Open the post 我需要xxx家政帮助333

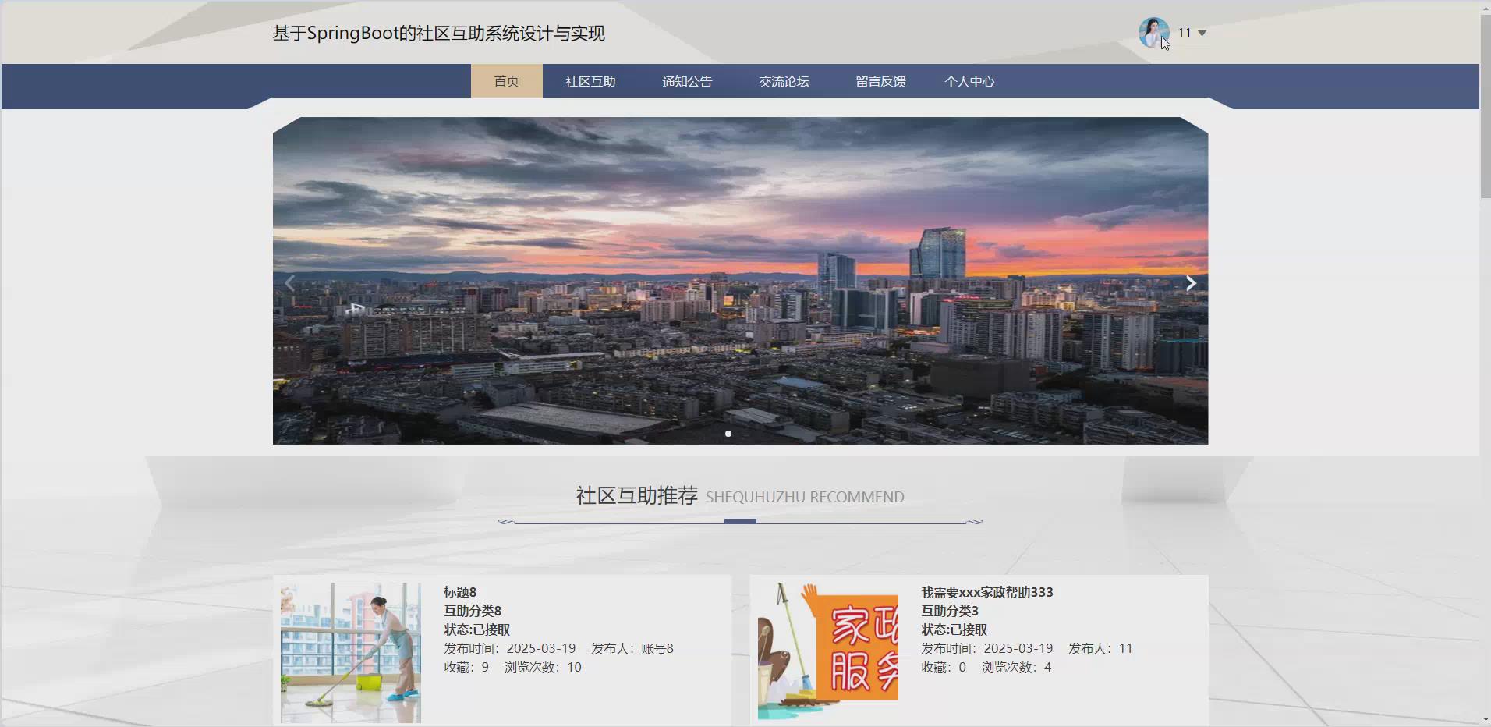986,591
